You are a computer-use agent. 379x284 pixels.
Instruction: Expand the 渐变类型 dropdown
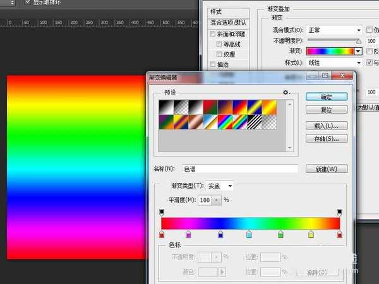(x=221, y=186)
